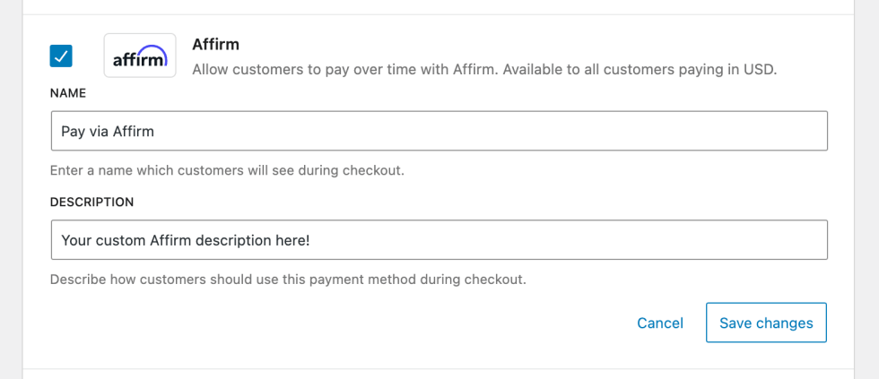
Task: Focus the "Pay via Affirm" name field
Action: click(x=439, y=131)
